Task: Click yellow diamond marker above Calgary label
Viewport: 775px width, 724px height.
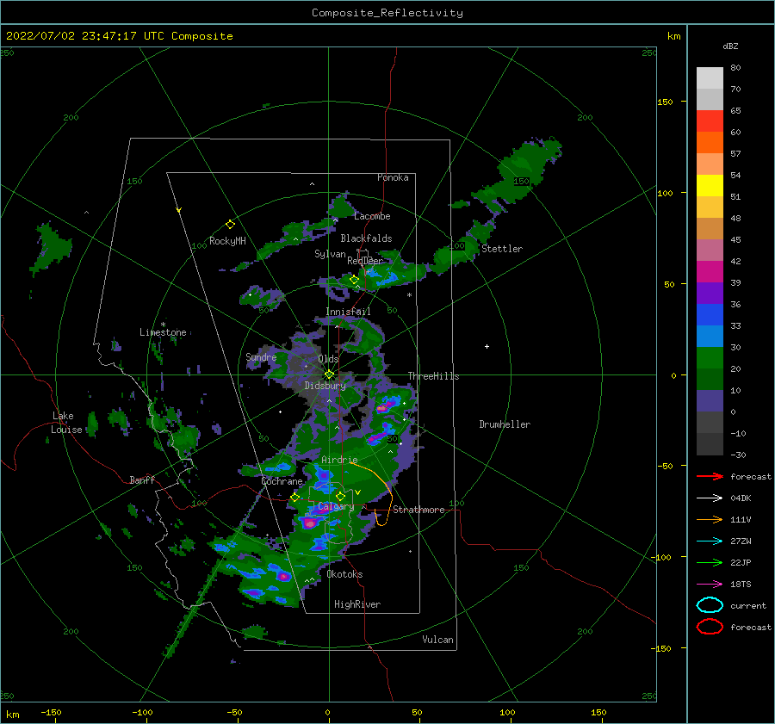Action: pos(340,496)
